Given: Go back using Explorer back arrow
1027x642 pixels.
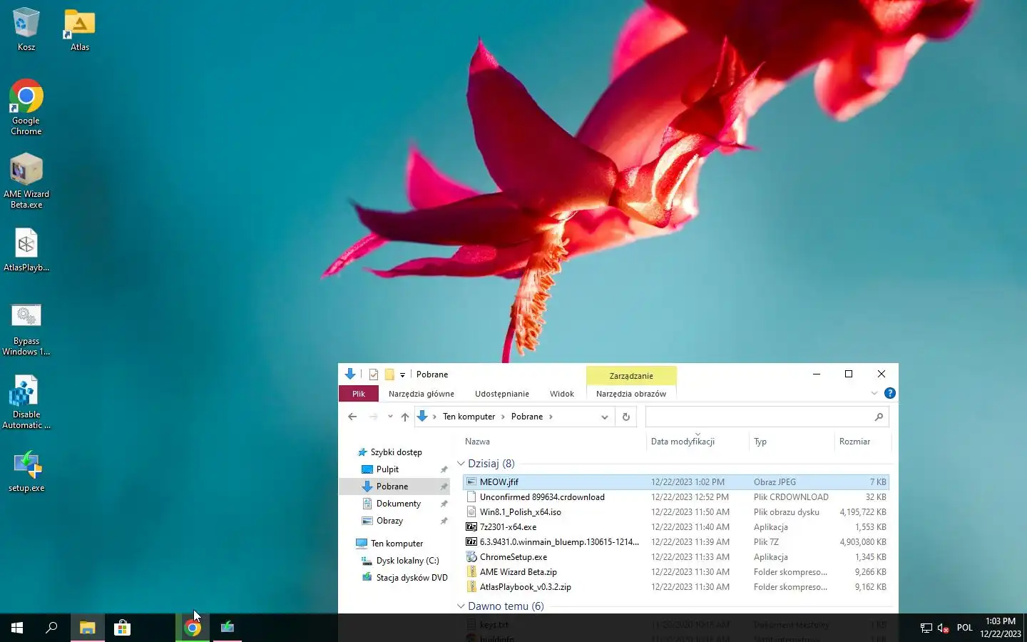Looking at the screenshot, I should pos(352,417).
